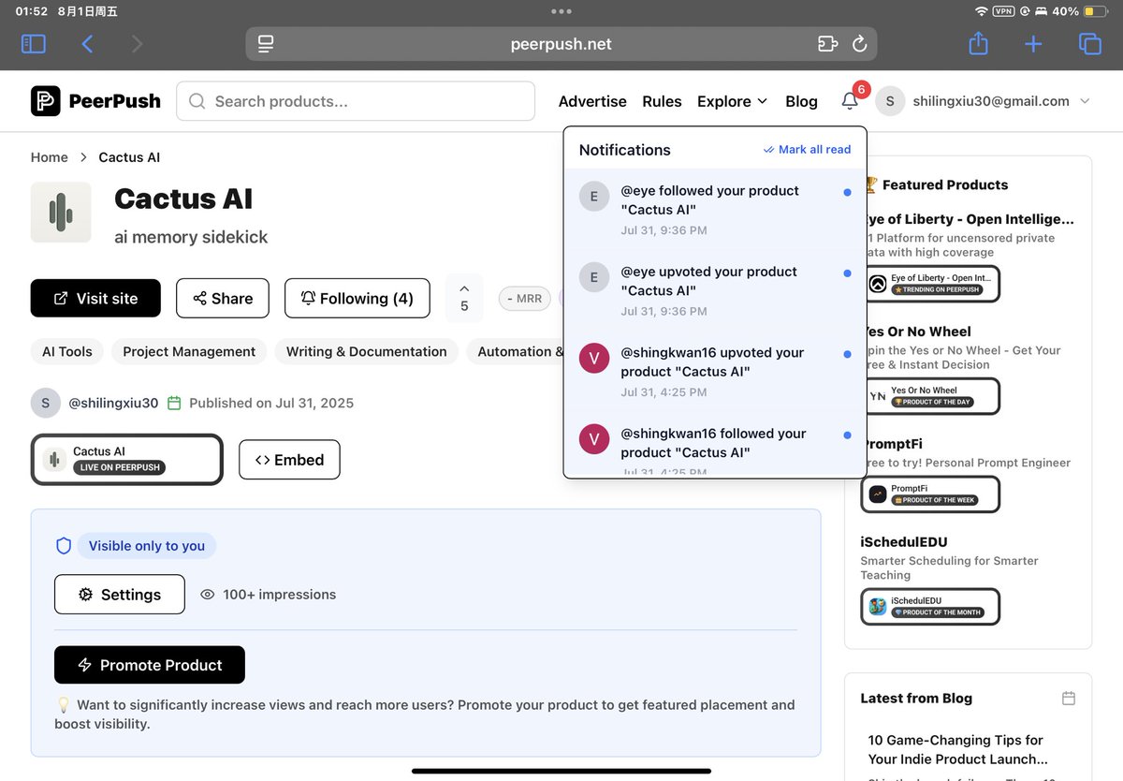Open Eye of Liberty featured product title
1123x781 pixels.
(970, 219)
